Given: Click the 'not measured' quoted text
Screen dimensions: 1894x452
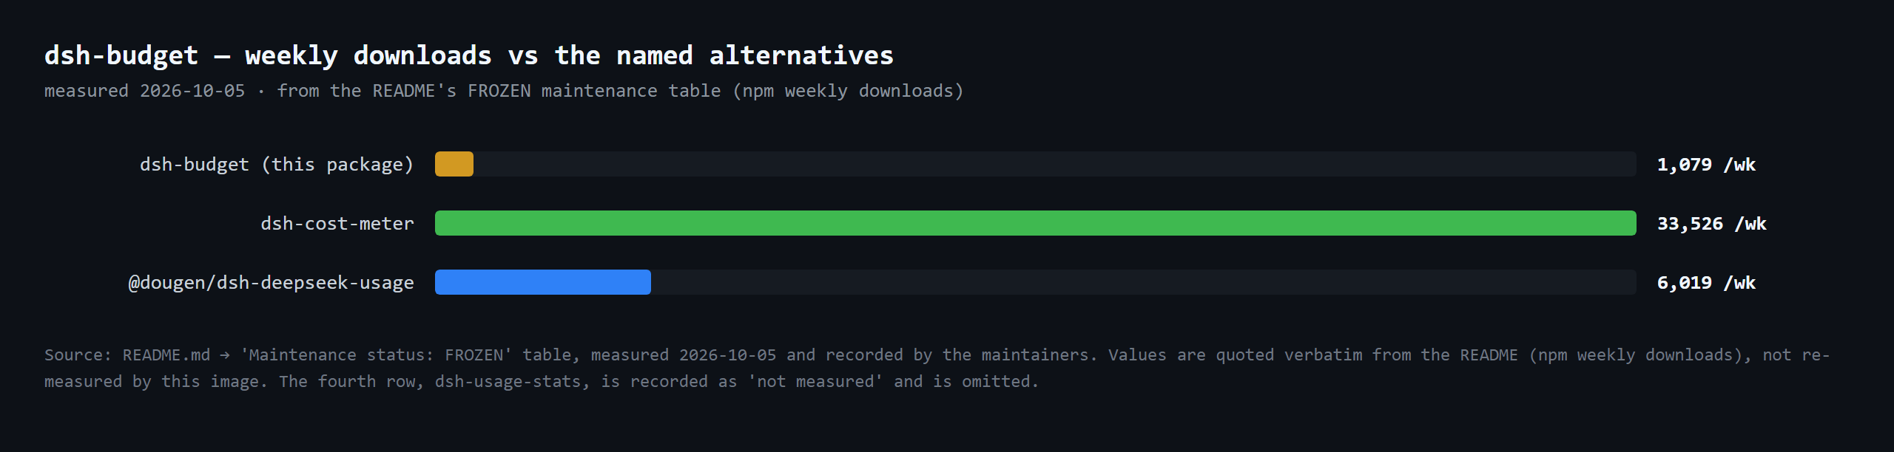Looking at the screenshot, I should coord(815,382).
